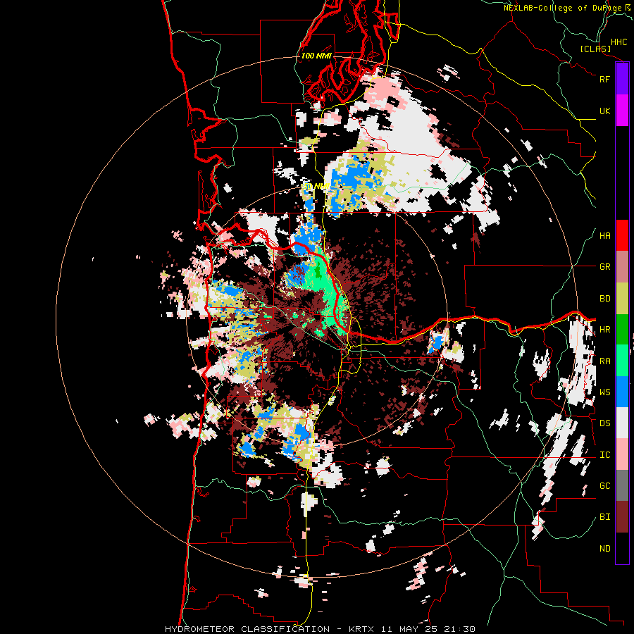Click the 'DS' legend label

[604, 423]
